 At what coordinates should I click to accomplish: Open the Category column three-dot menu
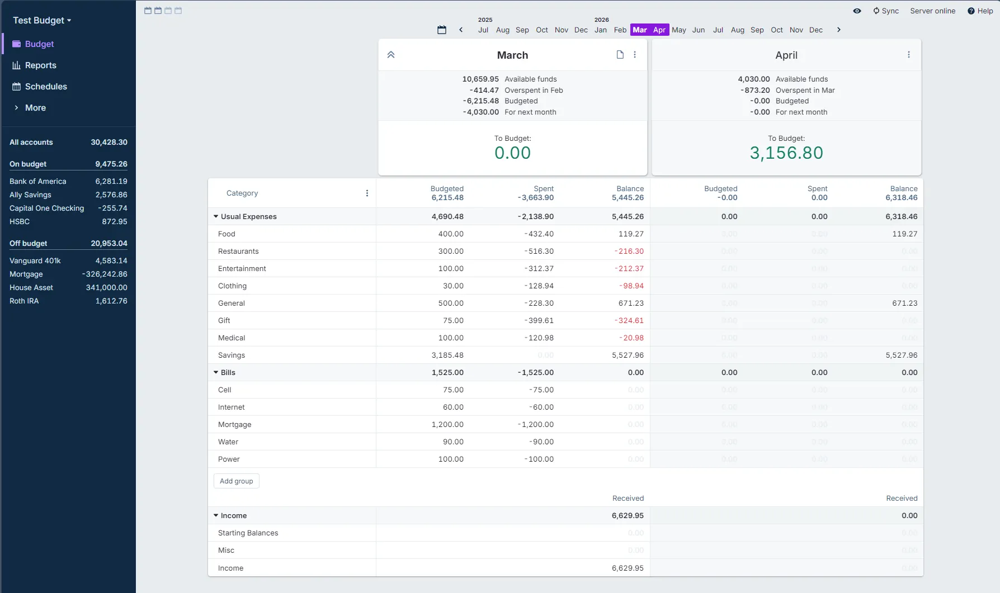(x=367, y=193)
